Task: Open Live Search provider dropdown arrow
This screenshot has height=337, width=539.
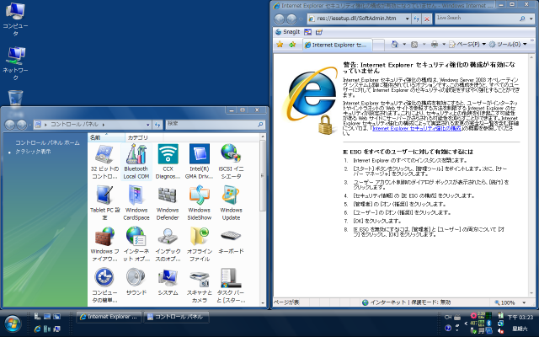Action: (531, 19)
